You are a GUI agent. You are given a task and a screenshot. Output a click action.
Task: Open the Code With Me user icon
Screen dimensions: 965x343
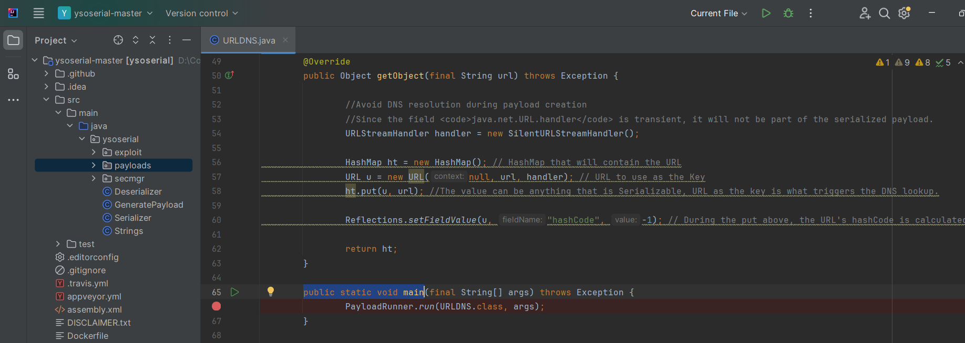click(x=865, y=13)
